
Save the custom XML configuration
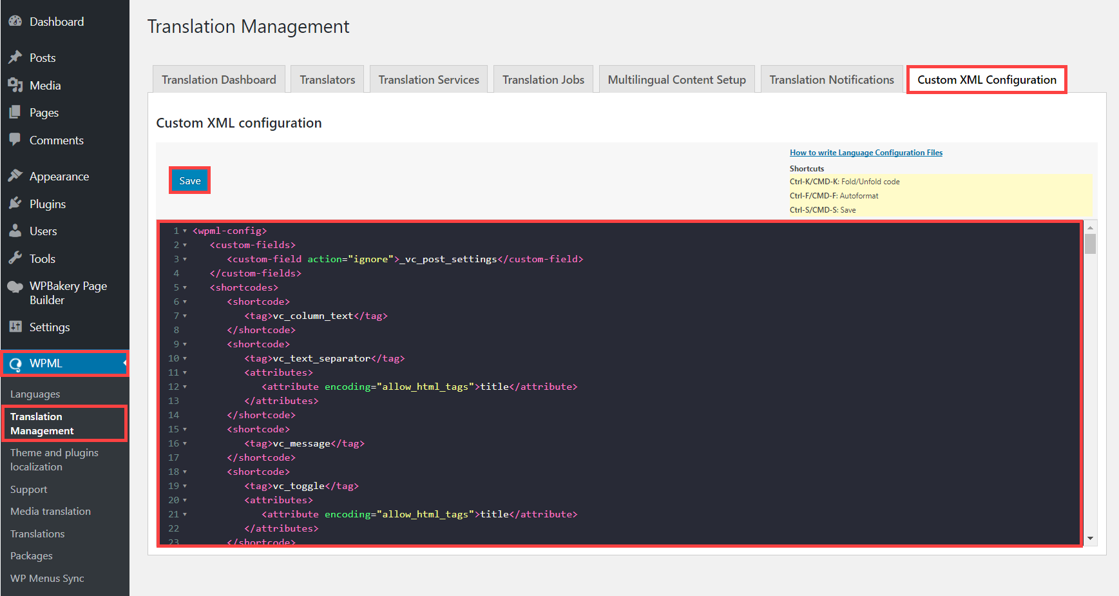pyautogui.click(x=190, y=180)
